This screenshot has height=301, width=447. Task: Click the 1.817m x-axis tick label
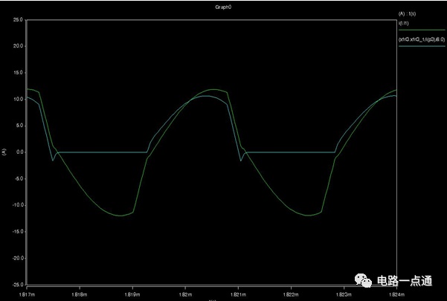[x=27, y=295]
